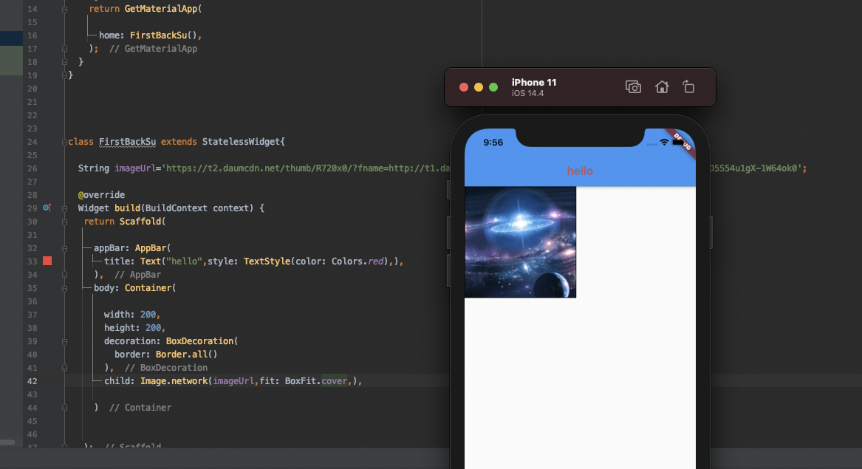The height and width of the screenshot is (469, 862).
Task: Click Colors.red in the code
Action: [x=358, y=261]
